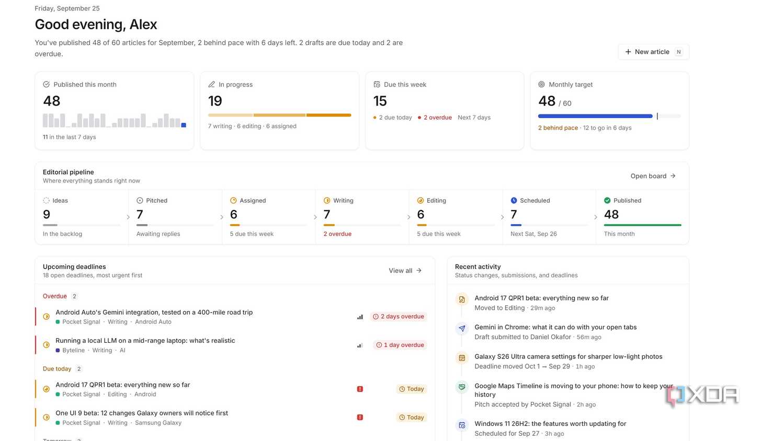772x441 pixels.
Task: Click 'Awaiting replies' under Pitched
Action: pos(158,234)
